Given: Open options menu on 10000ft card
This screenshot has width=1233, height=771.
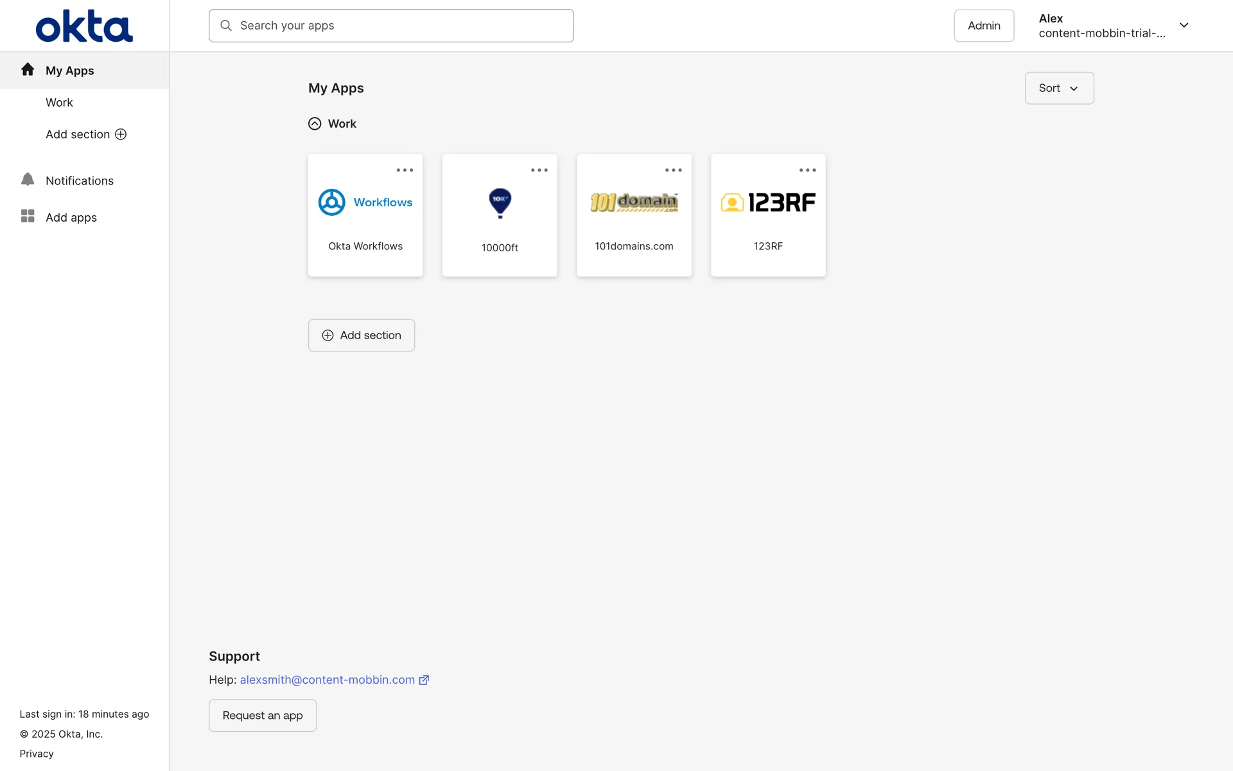Looking at the screenshot, I should pyautogui.click(x=539, y=170).
